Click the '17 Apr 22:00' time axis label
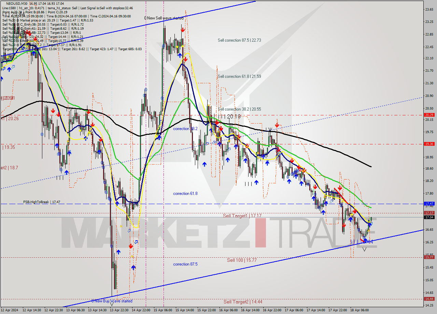 tap(338, 310)
